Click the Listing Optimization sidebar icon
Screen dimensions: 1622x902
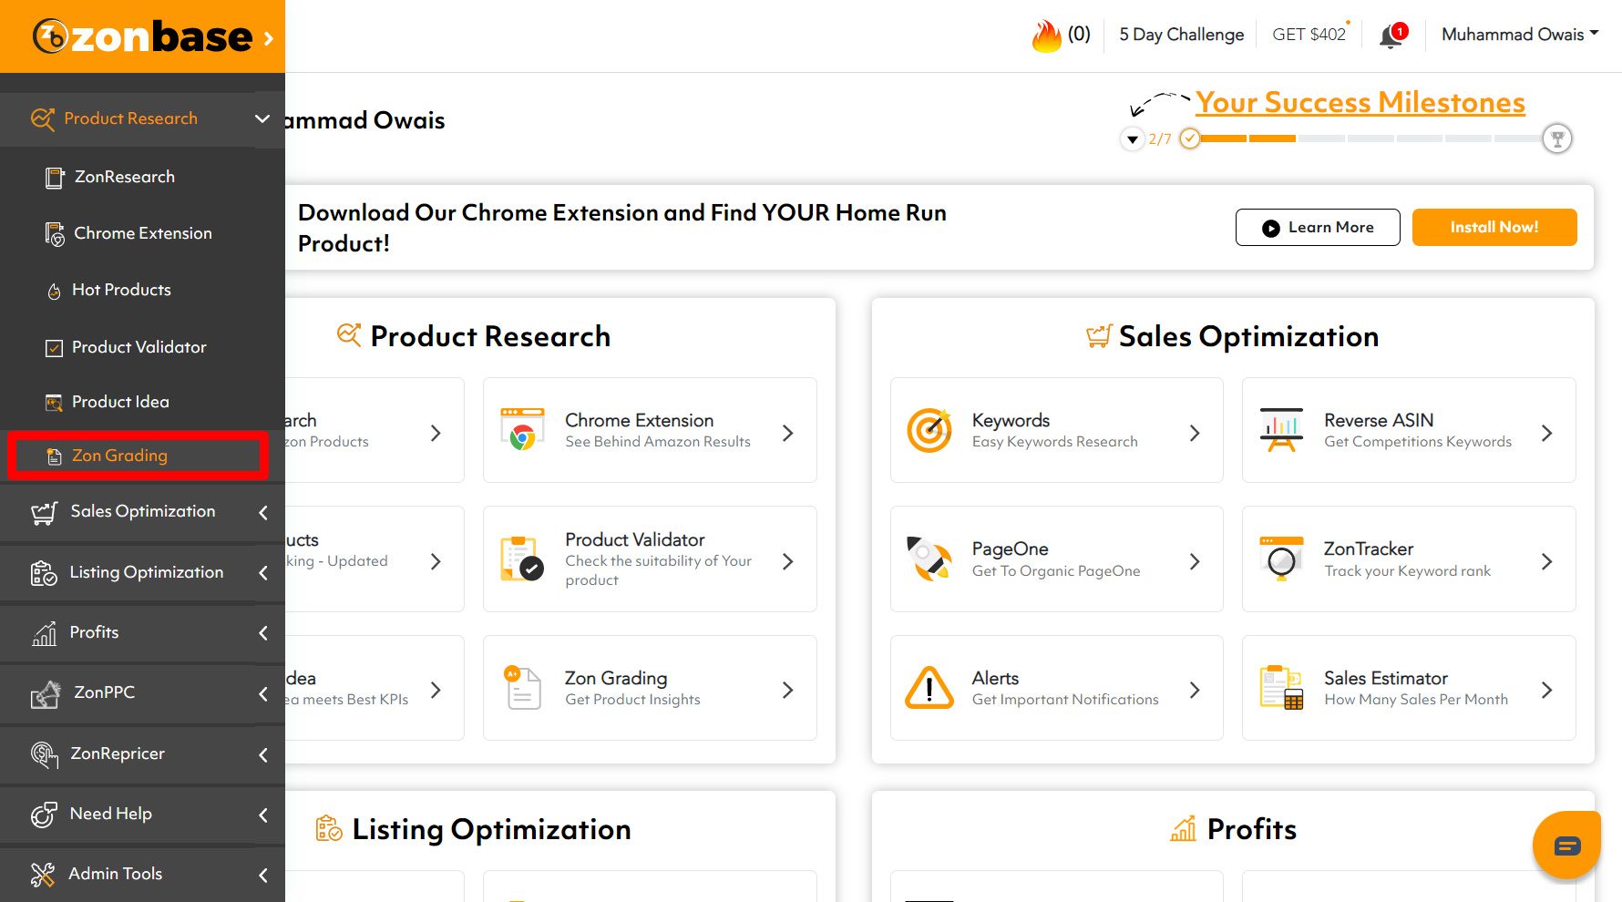45,573
